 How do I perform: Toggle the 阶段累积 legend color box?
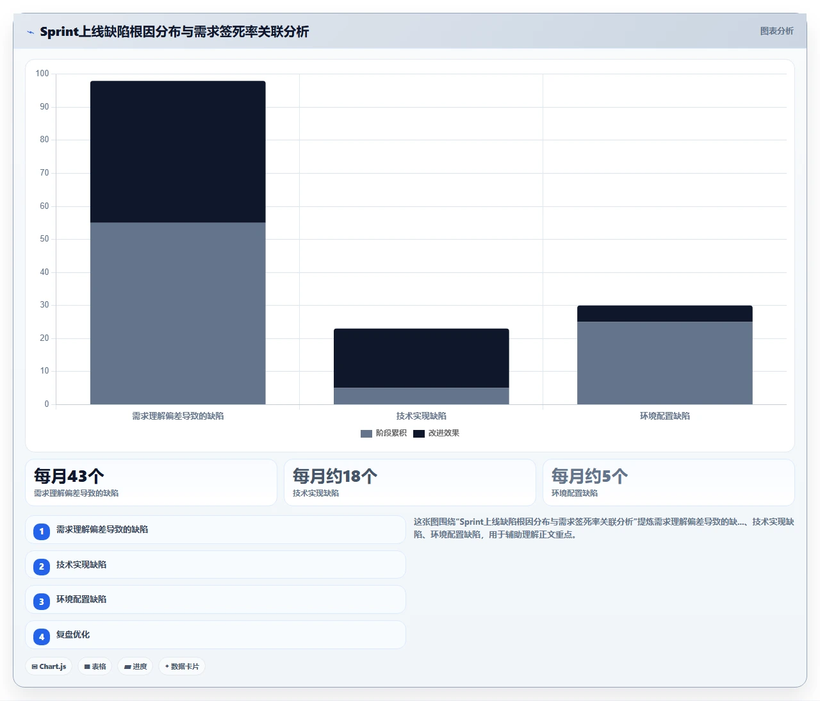(366, 434)
